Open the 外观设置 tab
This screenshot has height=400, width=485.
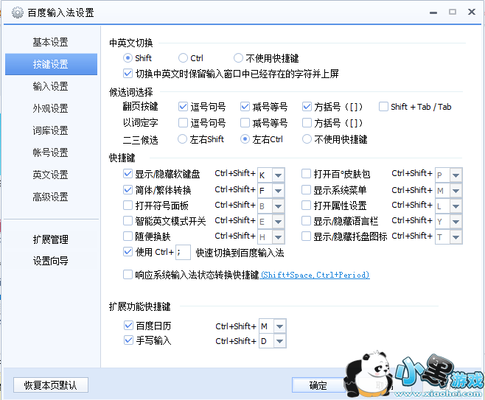(50, 108)
